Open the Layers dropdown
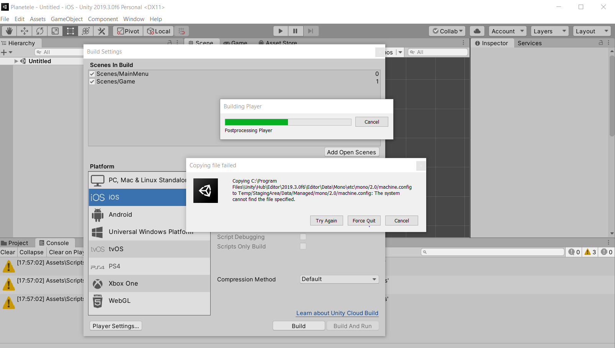 [550, 31]
